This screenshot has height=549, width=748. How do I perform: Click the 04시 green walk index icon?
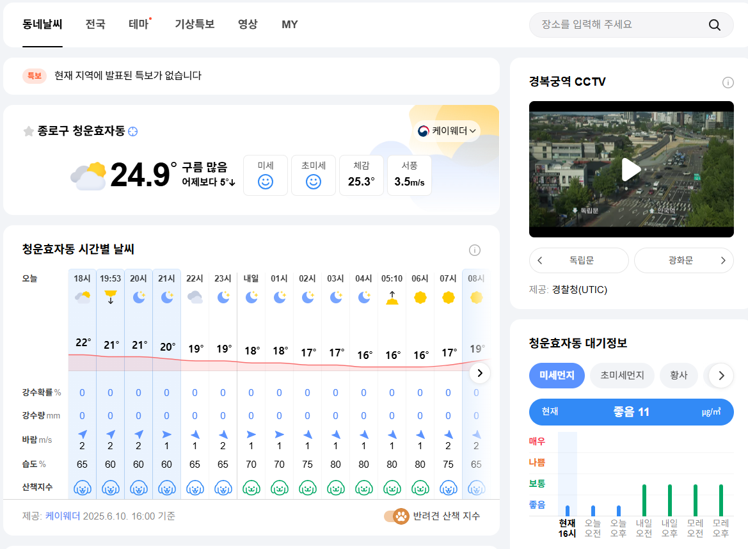pos(364,488)
